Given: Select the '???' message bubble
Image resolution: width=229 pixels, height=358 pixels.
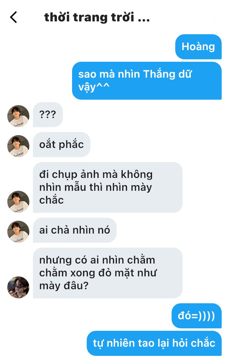Looking at the screenshot, I should 48,114.
